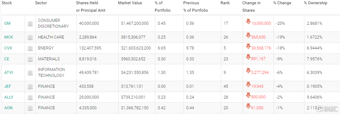Screen dimensions: 340x114
Task: Open the grid icon beside GM
Action: tap(30, 24)
